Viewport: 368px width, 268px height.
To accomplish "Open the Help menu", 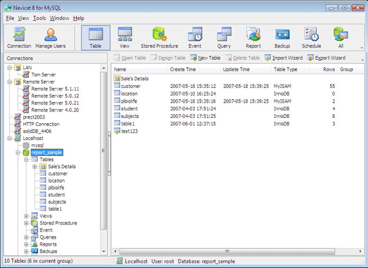I will coord(79,18).
